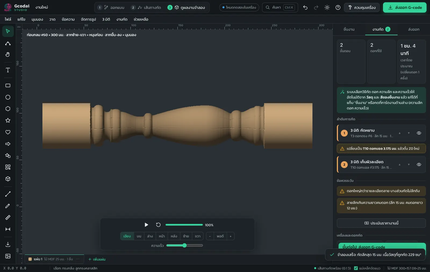Image resolution: width=430 pixels, height=272 pixels.
Task: Move กัดหยาบ operation down in order
Action: 409,133
